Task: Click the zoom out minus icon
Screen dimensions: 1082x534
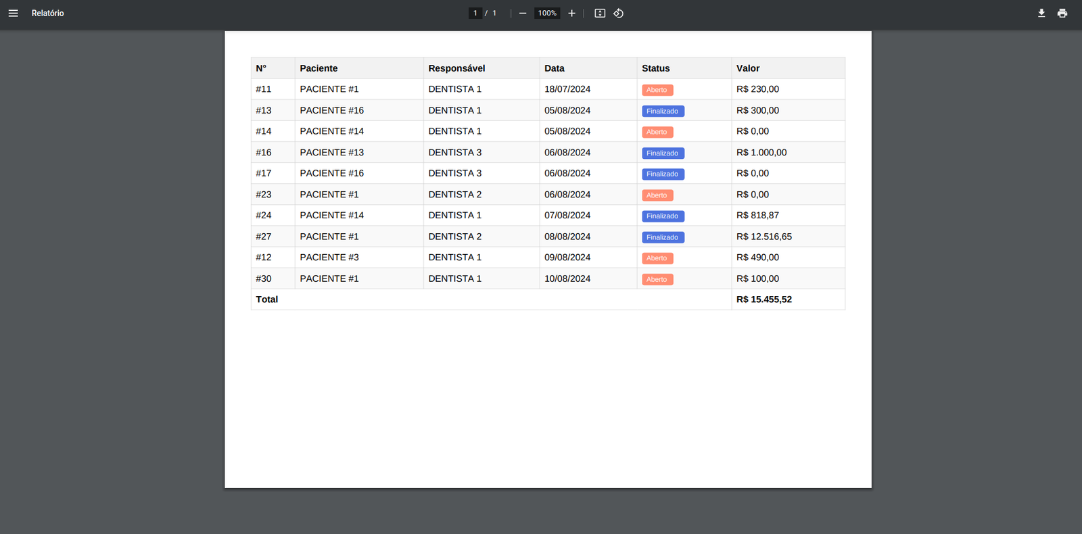Action: coord(523,14)
